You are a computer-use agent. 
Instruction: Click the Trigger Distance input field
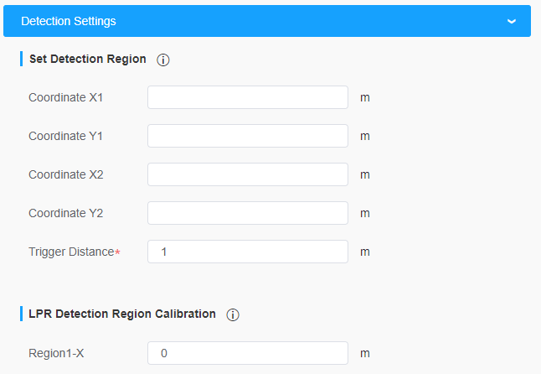248,252
